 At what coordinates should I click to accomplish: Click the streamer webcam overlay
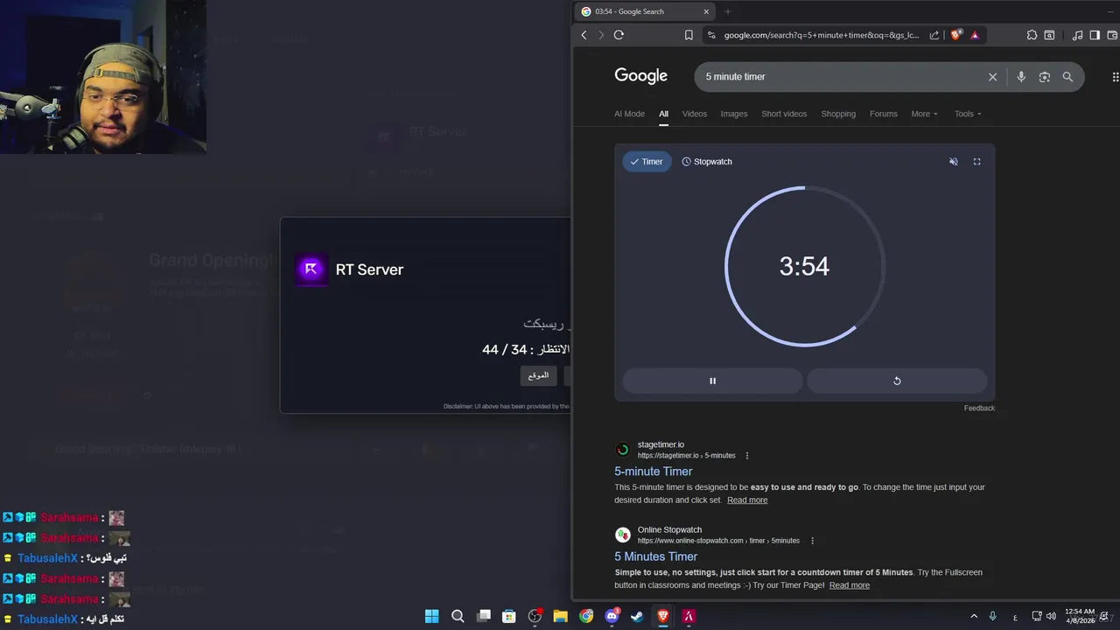coord(103,77)
